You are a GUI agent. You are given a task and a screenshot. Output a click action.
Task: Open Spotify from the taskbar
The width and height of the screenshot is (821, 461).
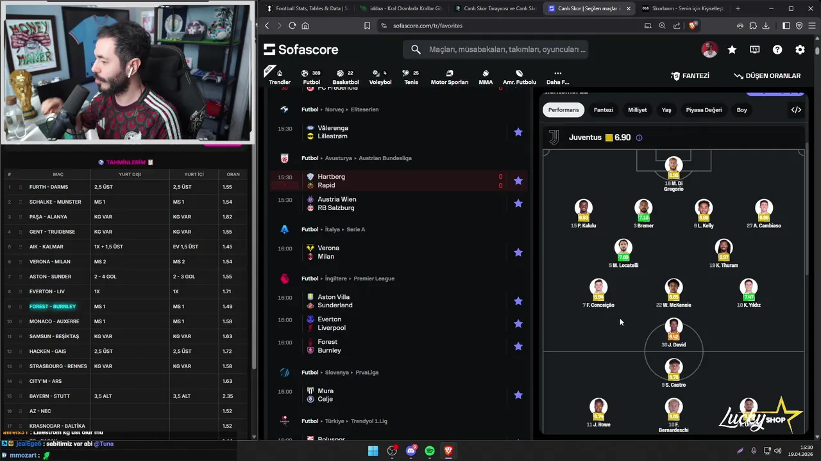(430, 451)
